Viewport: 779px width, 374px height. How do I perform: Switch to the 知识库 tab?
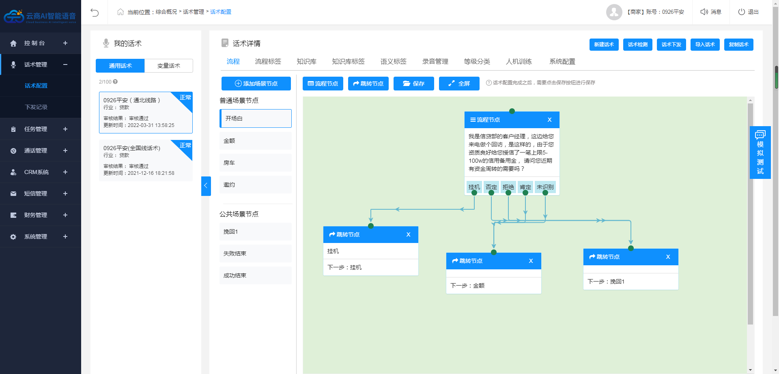[306, 62]
